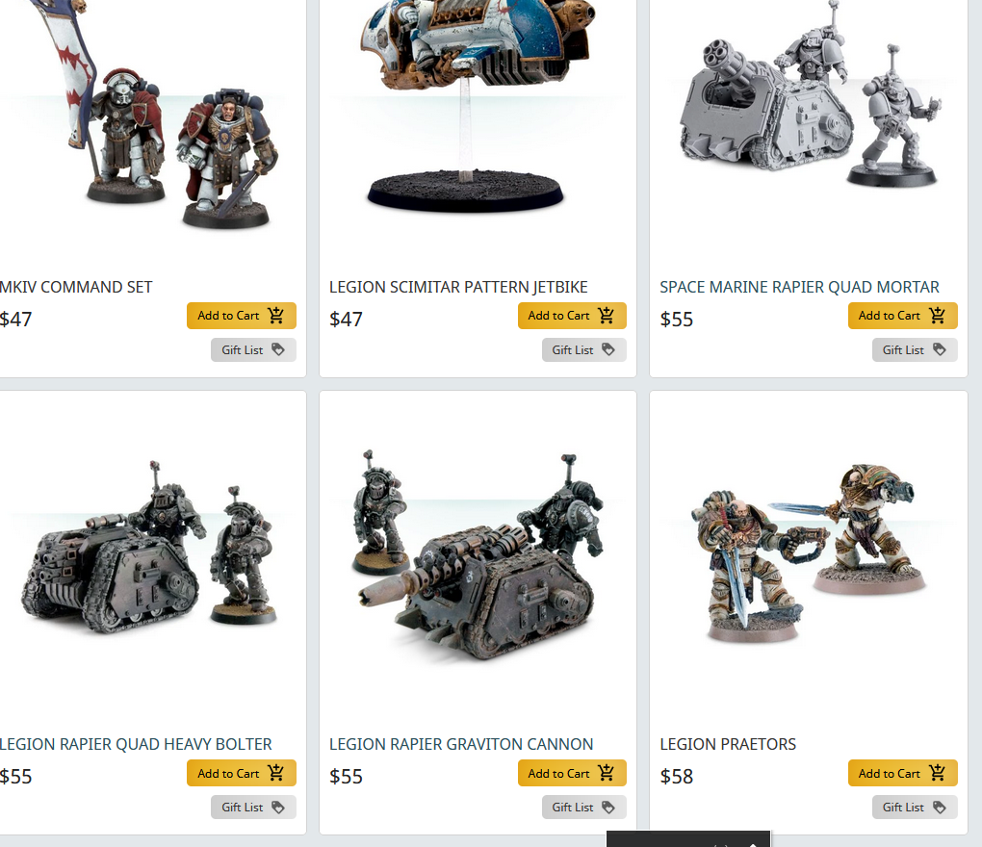Open the Legion Rapier Graviton Cannon title

pyautogui.click(x=461, y=744)
